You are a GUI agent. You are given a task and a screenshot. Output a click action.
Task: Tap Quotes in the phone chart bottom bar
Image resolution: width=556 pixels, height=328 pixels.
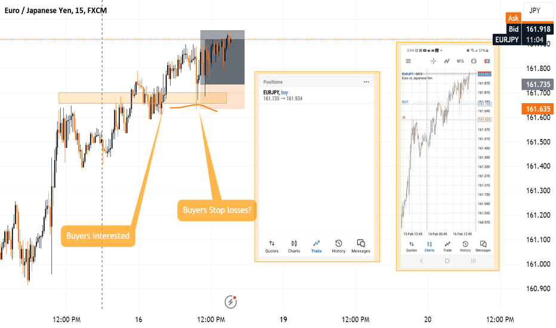[411, 246]
